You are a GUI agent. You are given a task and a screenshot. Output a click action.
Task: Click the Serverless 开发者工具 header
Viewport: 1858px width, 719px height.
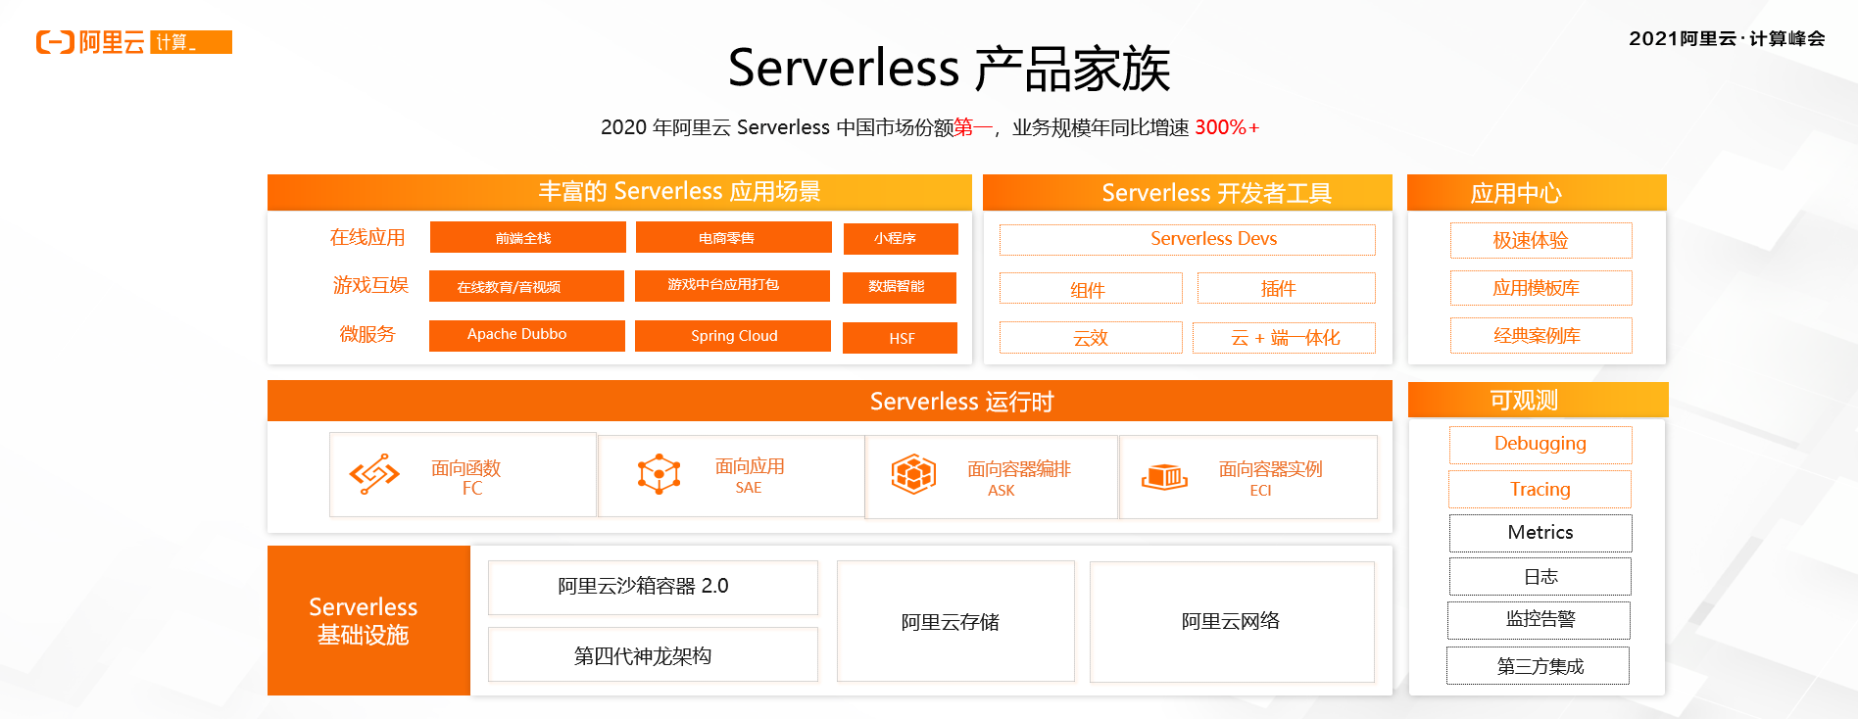click(1188, 192)
